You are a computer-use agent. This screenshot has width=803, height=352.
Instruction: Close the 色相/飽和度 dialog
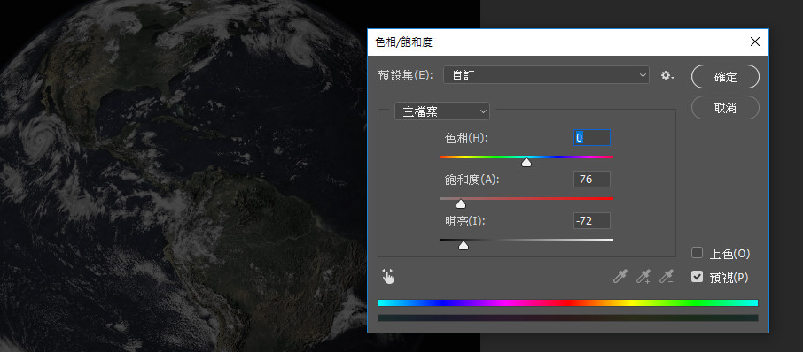click(755, 42)
